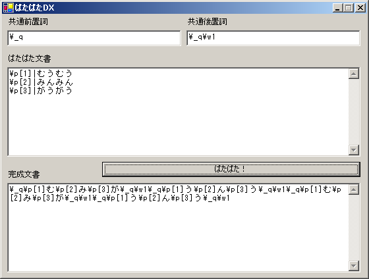Click the line ¥p[2]|みんみん
This screenshot has height=279, width=369.
(x=41, y=82)
